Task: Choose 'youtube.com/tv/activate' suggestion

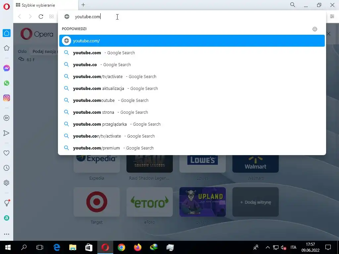Action: click(x=192, y=76)
